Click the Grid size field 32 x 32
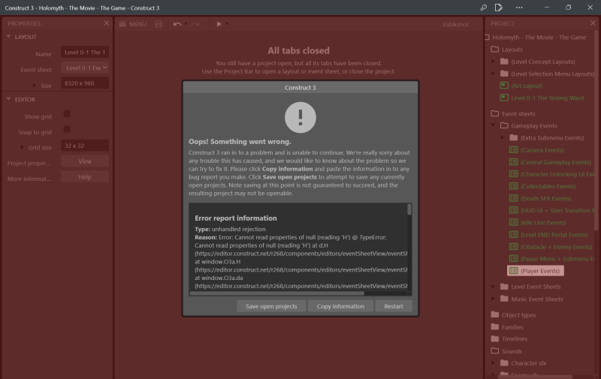The height and width of the screenshot is (379, 601). pos(85,146)
